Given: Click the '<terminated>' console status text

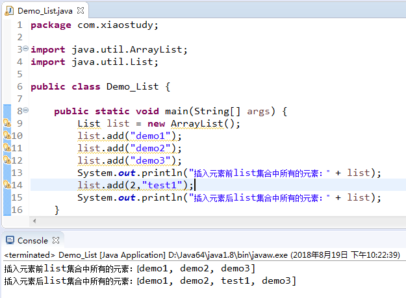Looking at the screenshot, I should click(x=29, y=255).
